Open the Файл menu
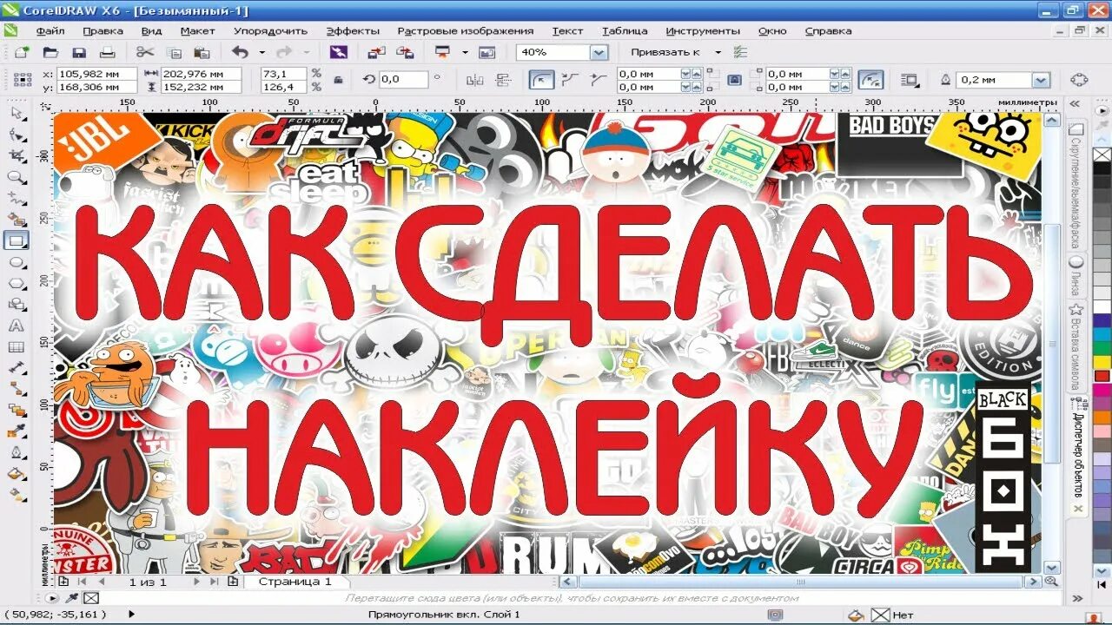This screenshot has width=1112, height=625. pos(50,30)
